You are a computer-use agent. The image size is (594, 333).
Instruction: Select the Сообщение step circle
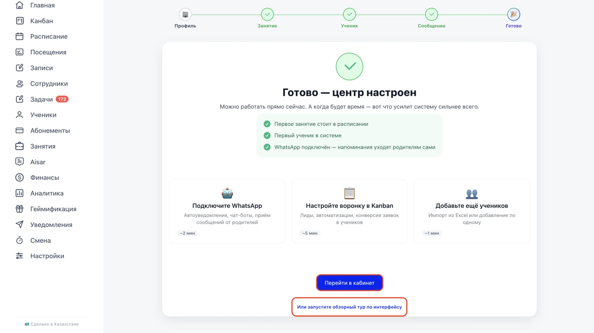pyautogui.click(x=432, y=15)
